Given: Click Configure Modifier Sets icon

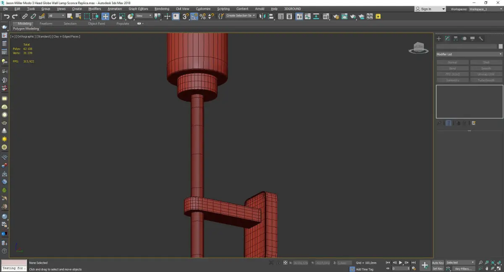Looking at the screenshot, I should click(474, 123).
